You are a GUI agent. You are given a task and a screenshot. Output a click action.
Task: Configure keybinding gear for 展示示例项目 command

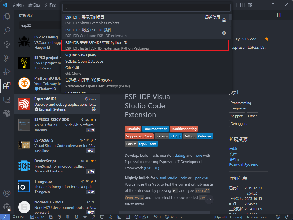[x=224, y=20]
